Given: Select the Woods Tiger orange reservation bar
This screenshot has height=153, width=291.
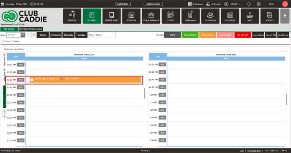Looking at the screenshot, I should tap(85, 80).
